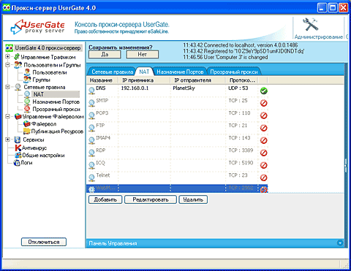This screenshot has width=351, height=271.
Task: Switch to the Назначение Портов tab
Action: tap(180, 72)
